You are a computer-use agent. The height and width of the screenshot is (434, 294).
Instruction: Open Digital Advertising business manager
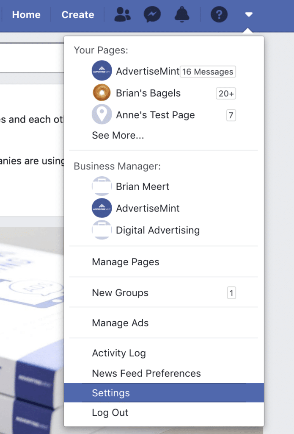pos(158,230)
